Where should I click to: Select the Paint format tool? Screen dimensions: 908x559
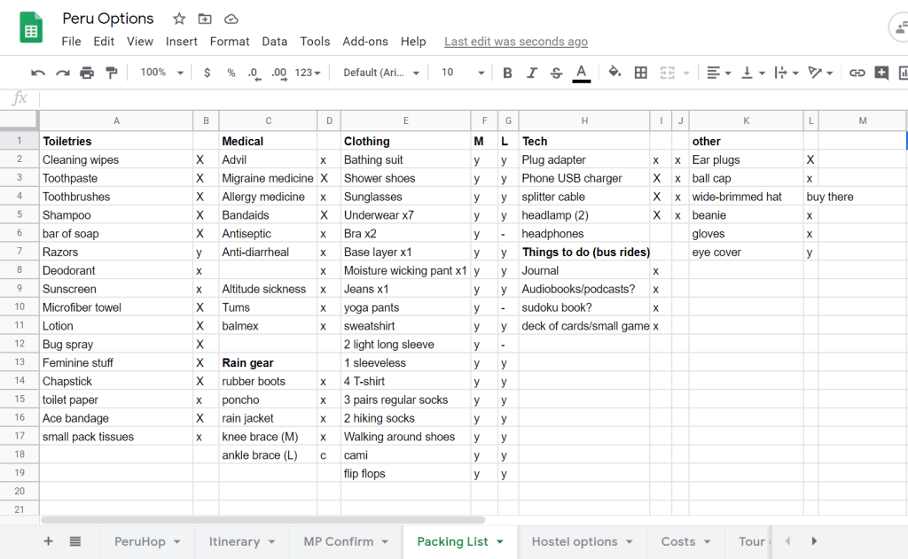pyautogui.click(x=112, y=73)
